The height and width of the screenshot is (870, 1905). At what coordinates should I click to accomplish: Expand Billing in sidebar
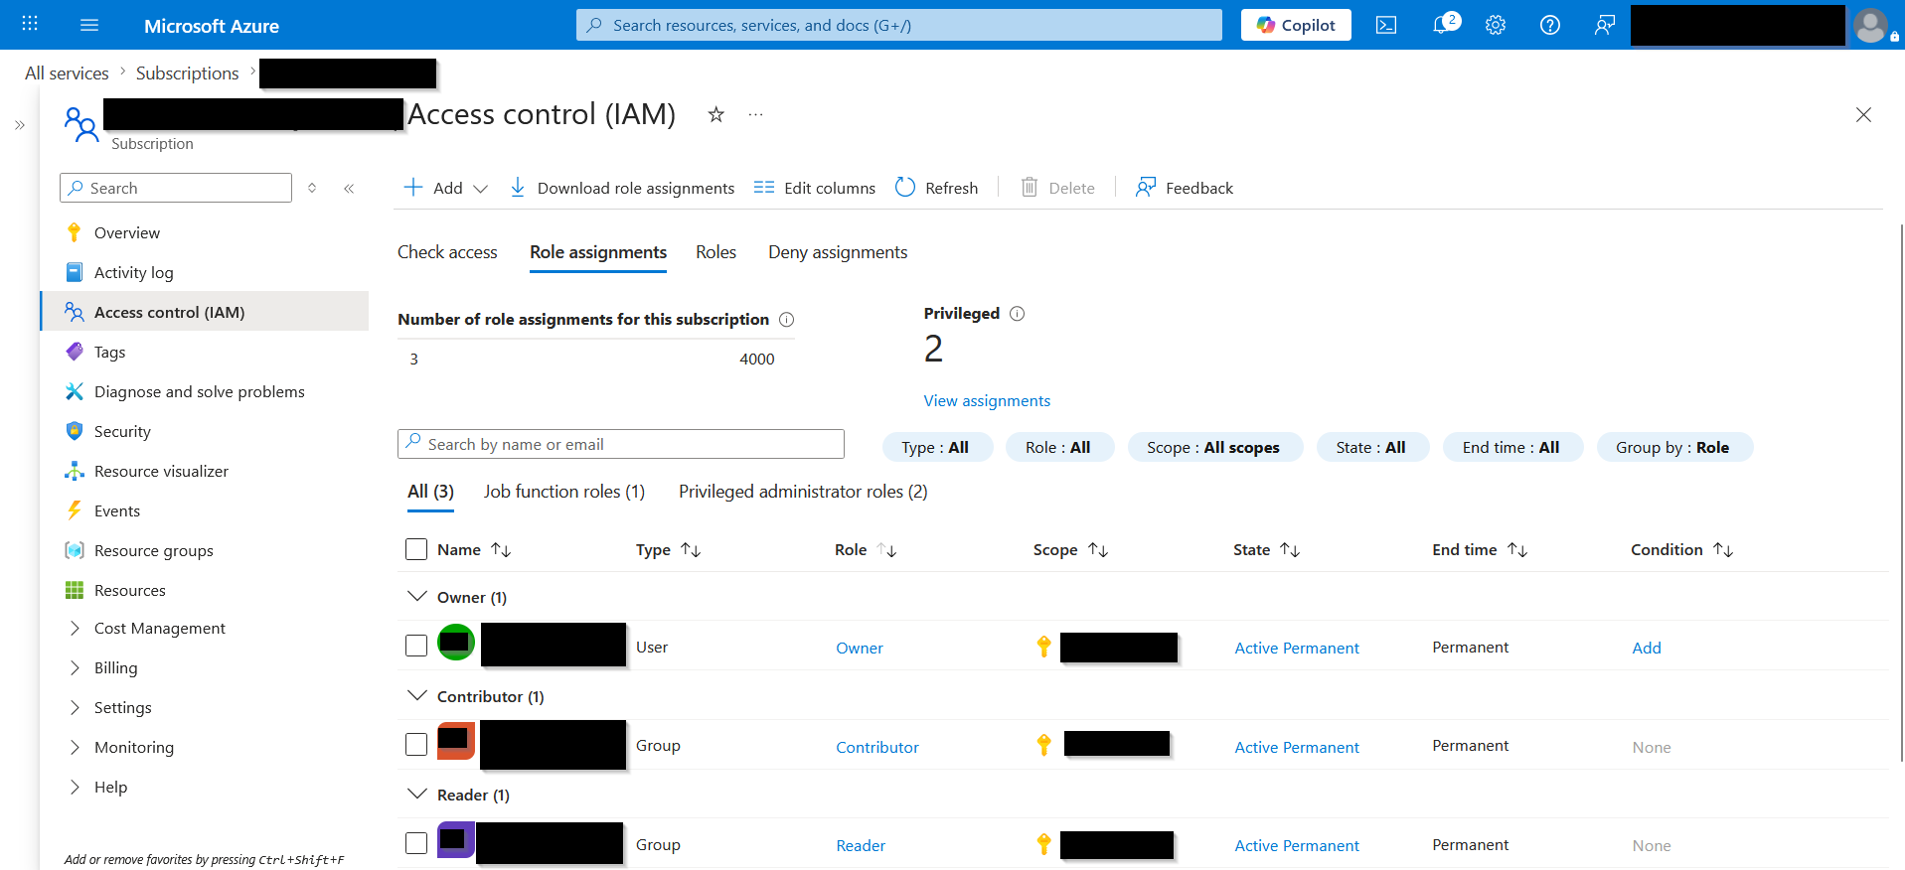tap(75, 667)
